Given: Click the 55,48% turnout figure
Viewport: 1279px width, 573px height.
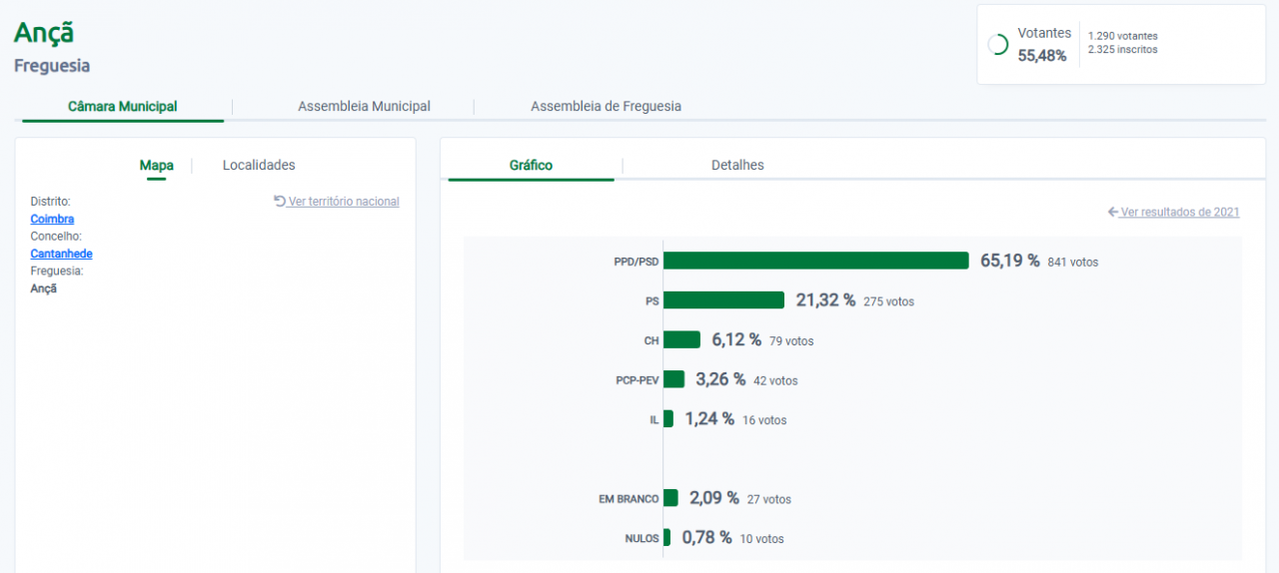Looking at the screenshot, I should click(x=1042, y=56).
